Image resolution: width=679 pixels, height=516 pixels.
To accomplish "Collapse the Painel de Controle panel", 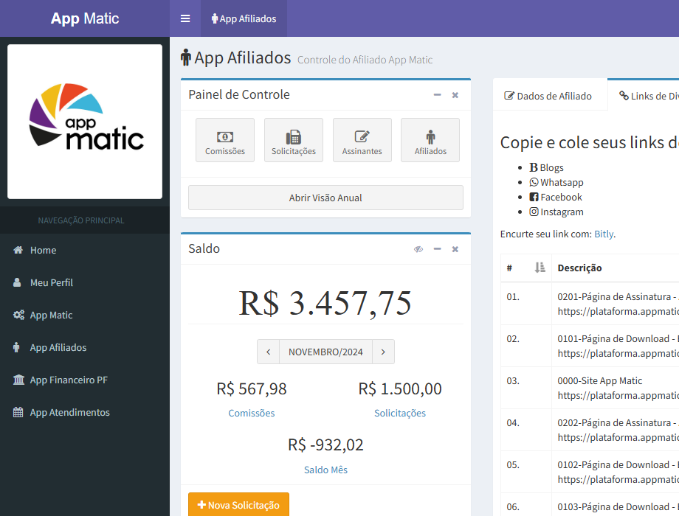I will point(438,95).
